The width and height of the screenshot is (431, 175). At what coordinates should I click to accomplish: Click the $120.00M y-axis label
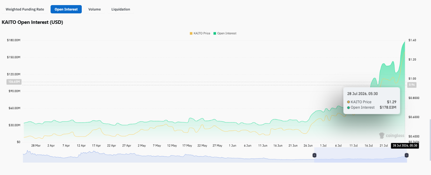(x=14, y=74)
